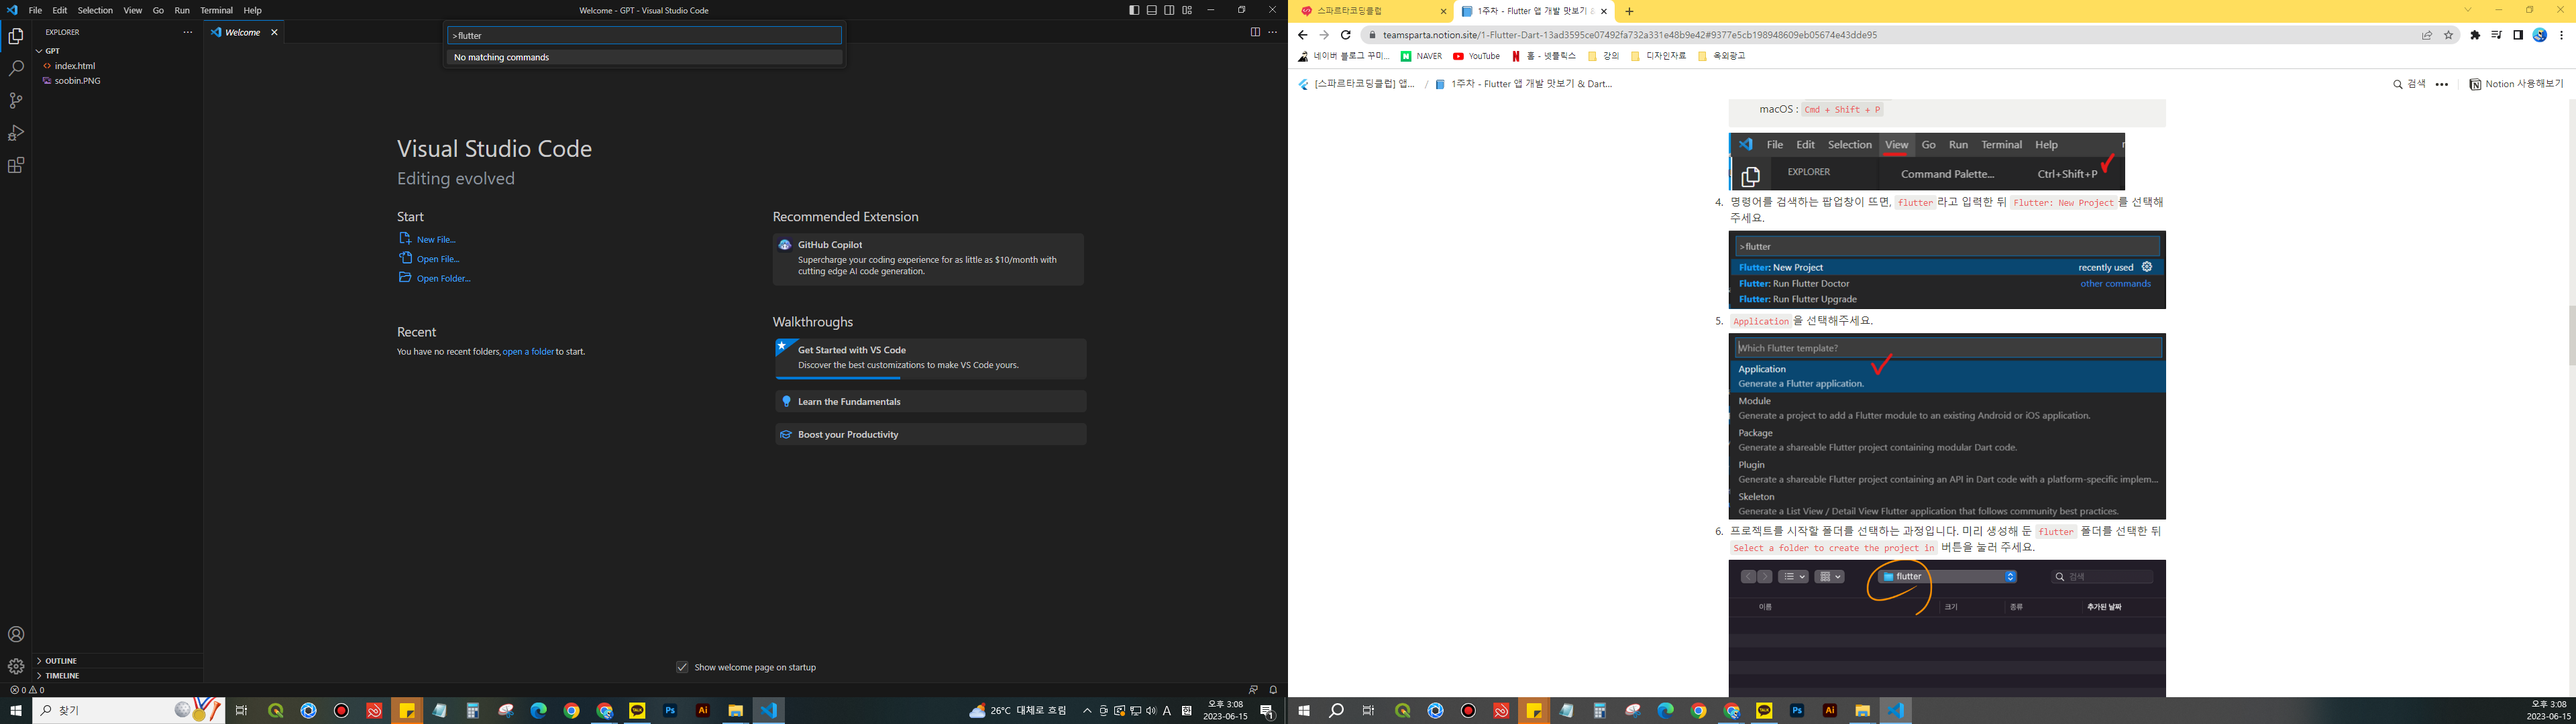Open the 옥외광고 bookmarks folder
Screen dimensions: 2576x724
[1722, 57]
